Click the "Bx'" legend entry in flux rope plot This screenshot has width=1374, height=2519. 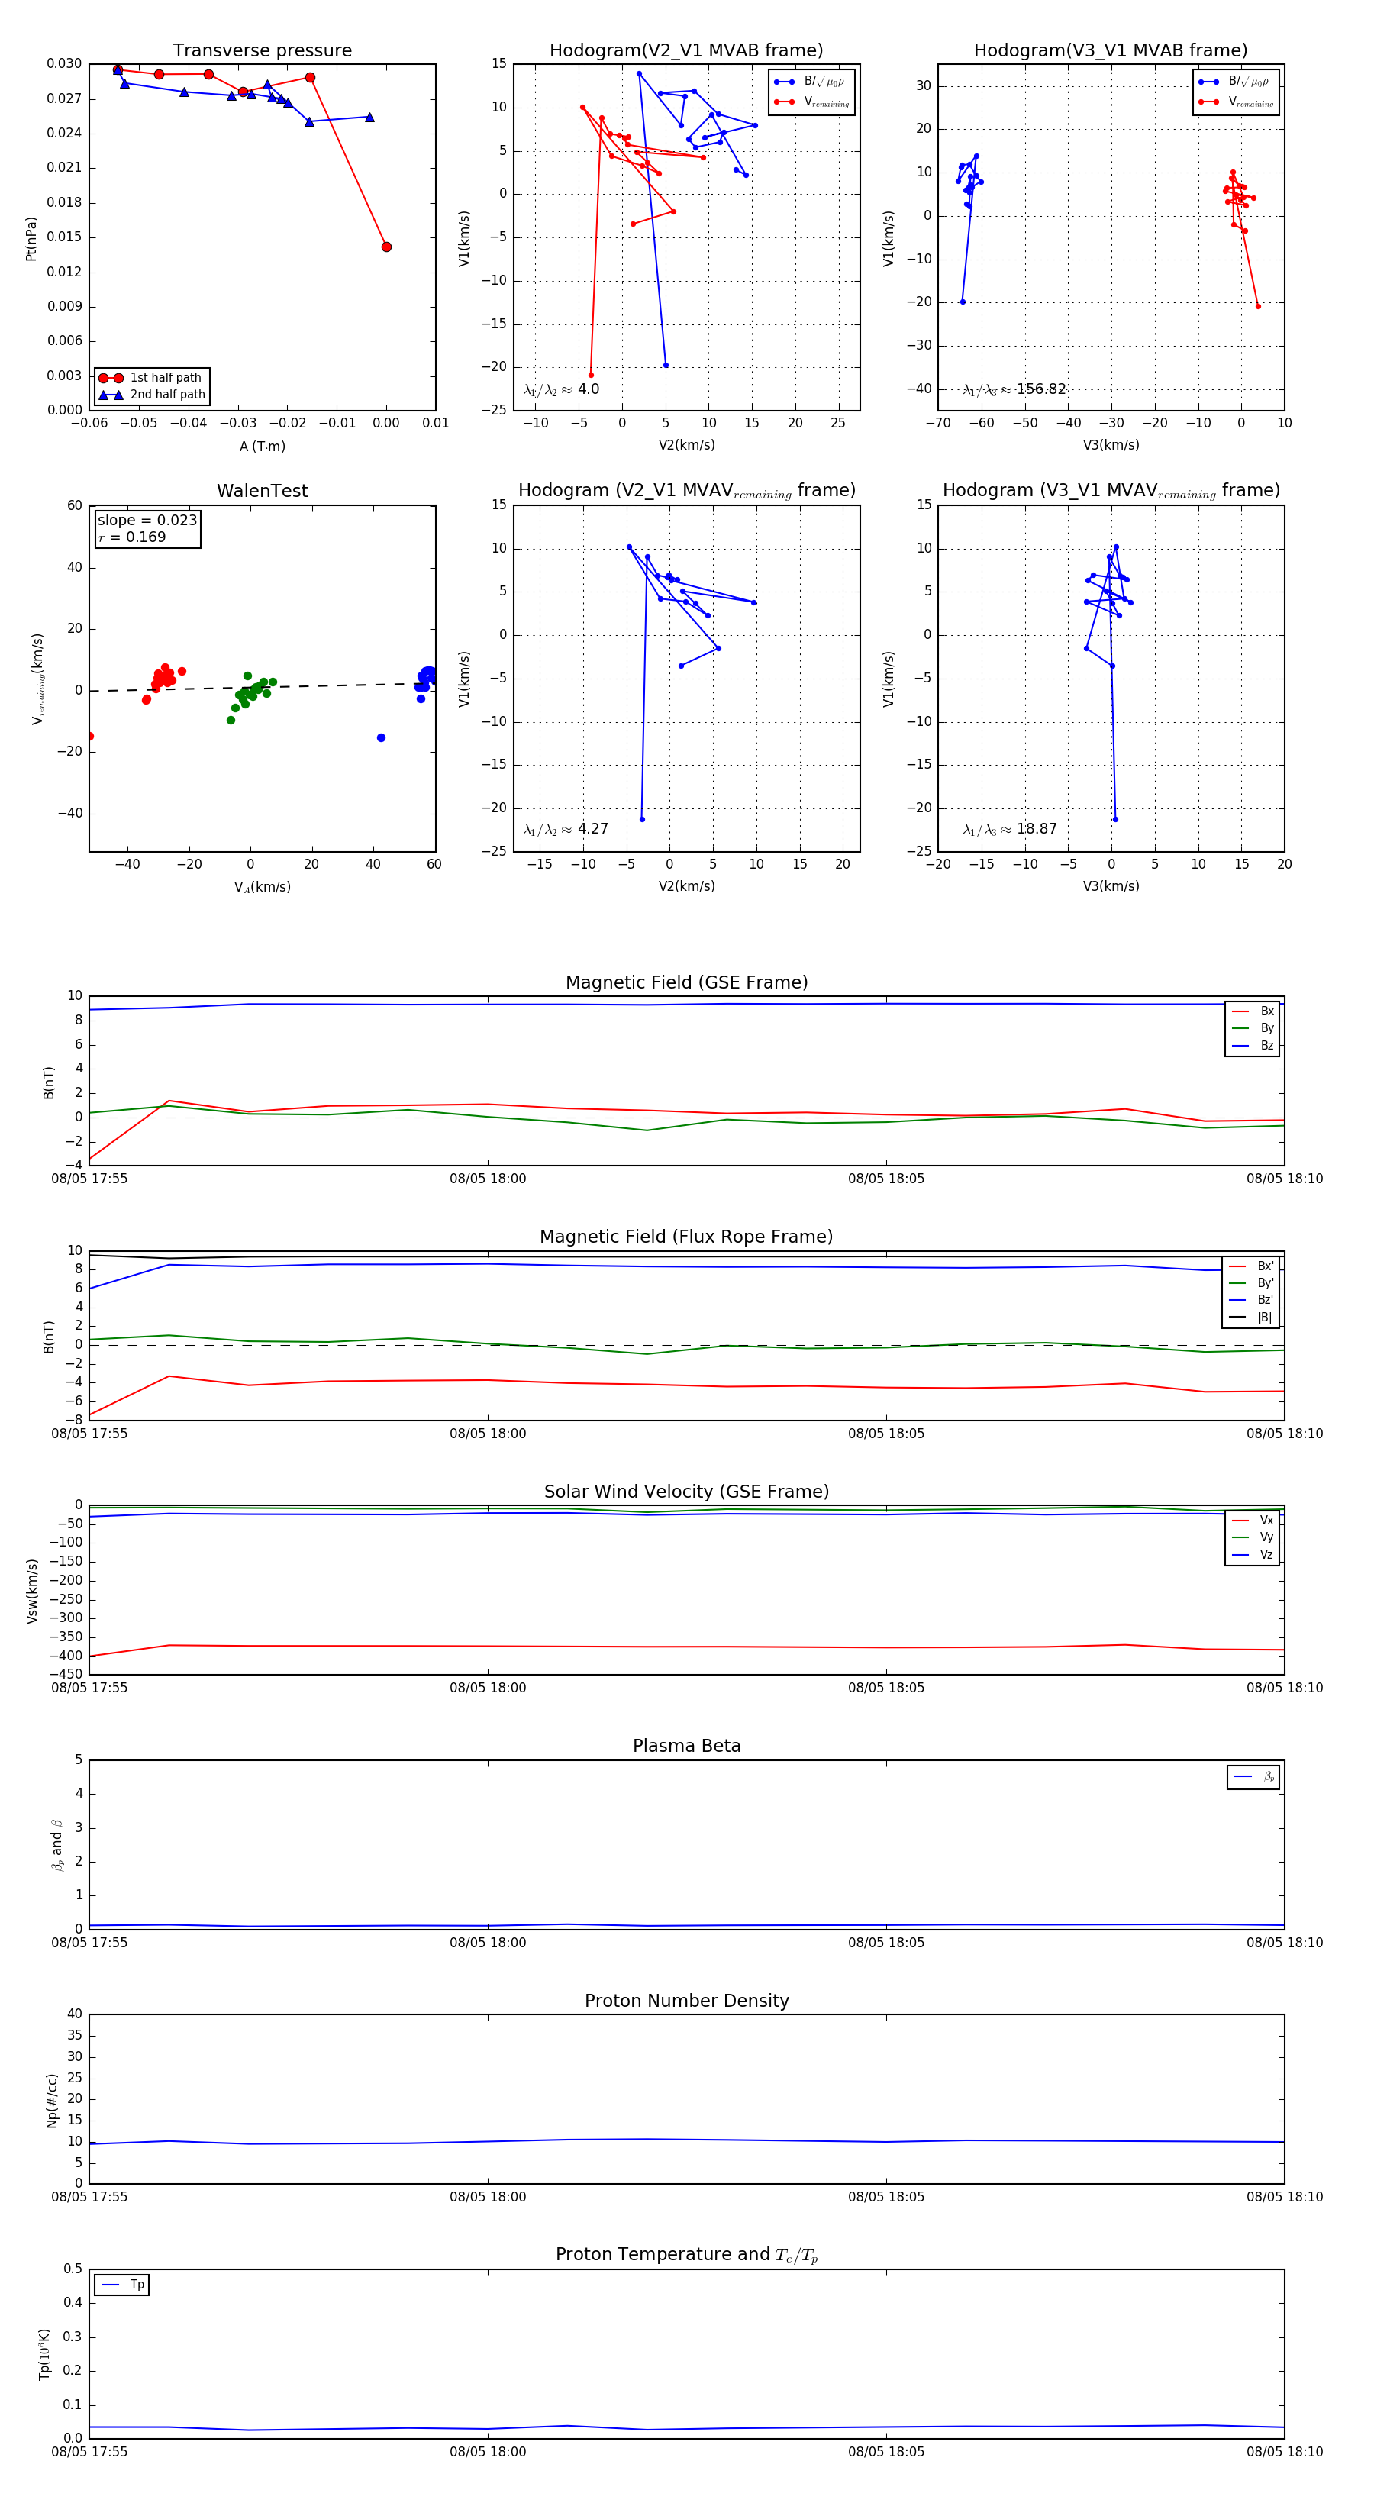click(1252, 1266)
